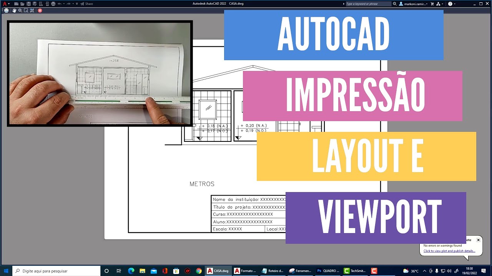Click the Redo arrow
The image size is (492, 276).
tap(68, 4)
